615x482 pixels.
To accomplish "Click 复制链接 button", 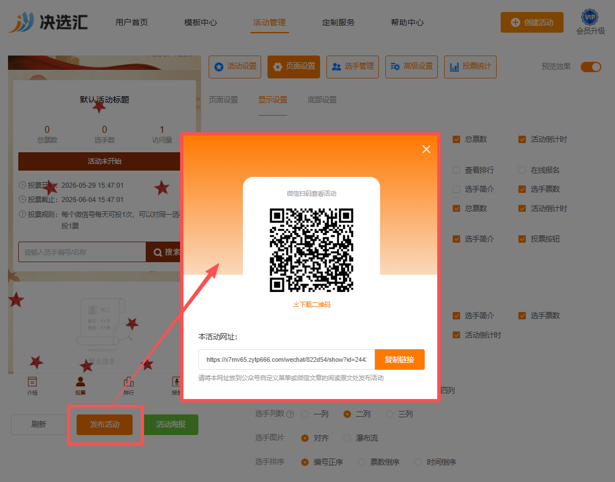I will coord(400,359).
